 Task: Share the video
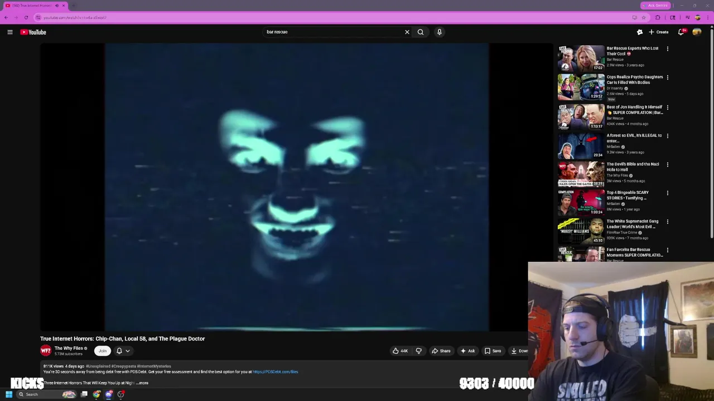pyautogui.click(x=441, y=351)
